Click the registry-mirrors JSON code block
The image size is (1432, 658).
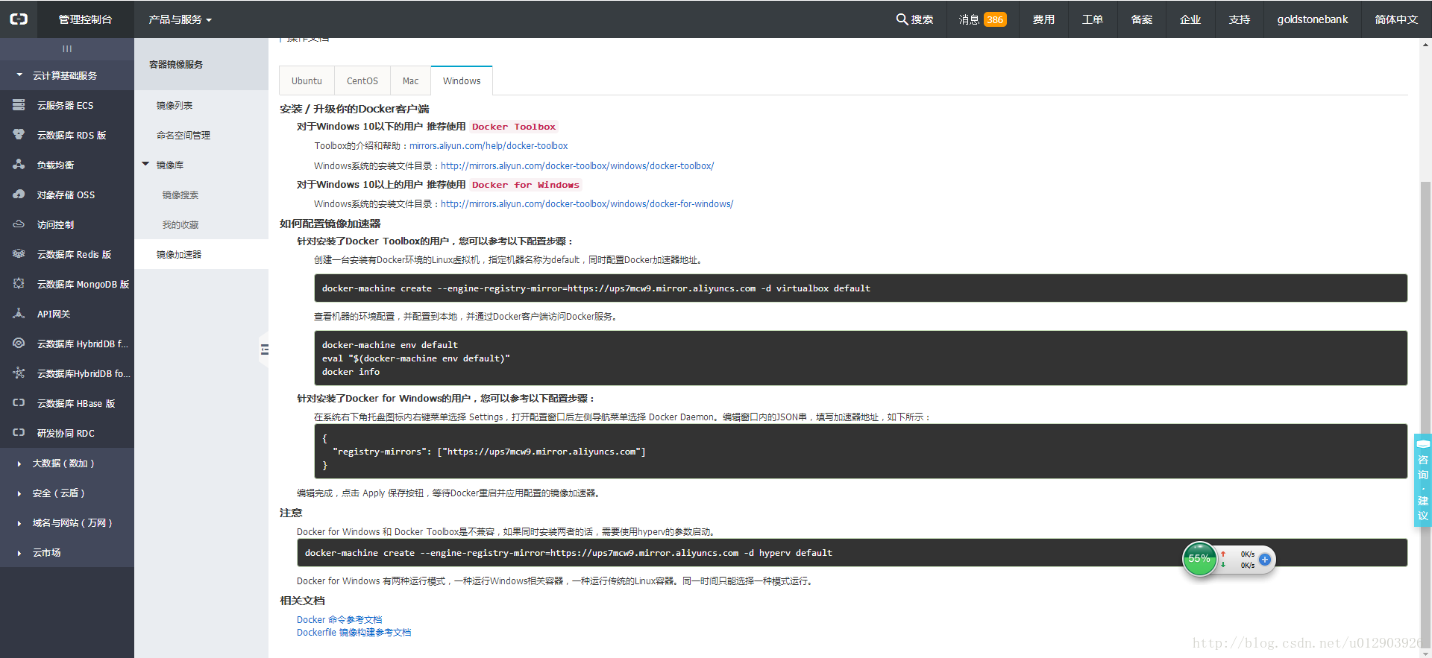(861, 452)
